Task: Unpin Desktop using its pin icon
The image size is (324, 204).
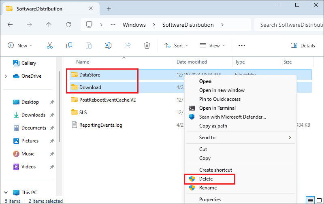Action: (x=52, y=102)
